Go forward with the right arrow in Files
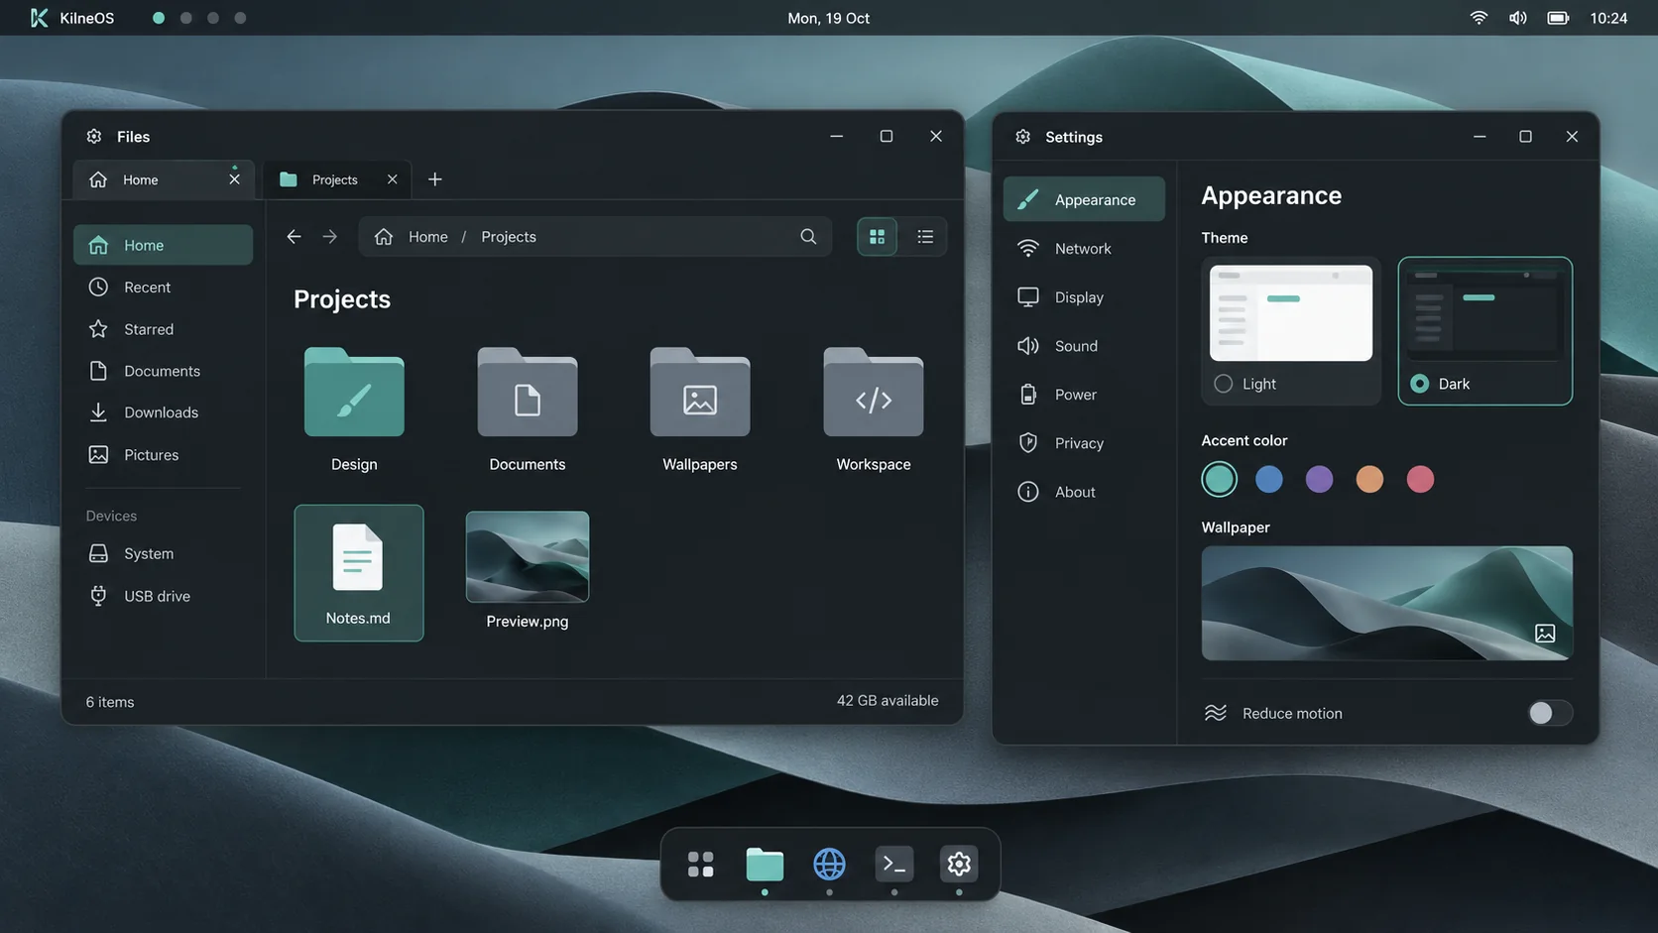The height and width of the screenshot is (933, 1658). point(329,237)
